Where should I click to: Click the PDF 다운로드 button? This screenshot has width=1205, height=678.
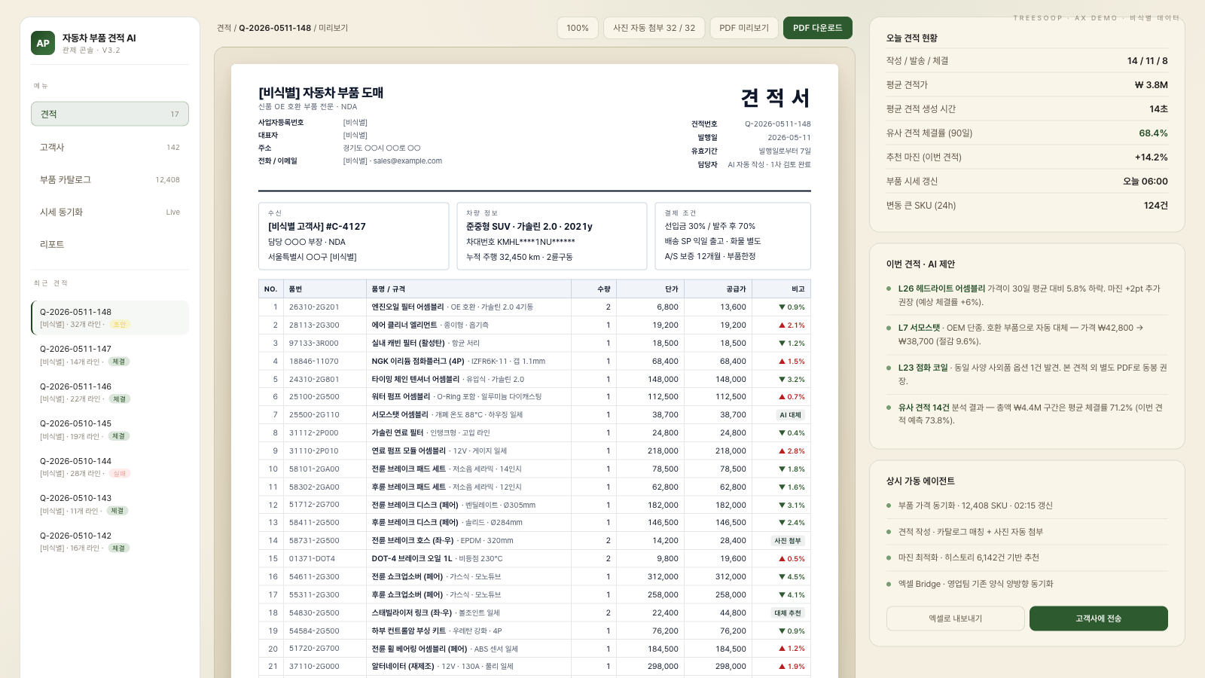(x=818, y=28)
